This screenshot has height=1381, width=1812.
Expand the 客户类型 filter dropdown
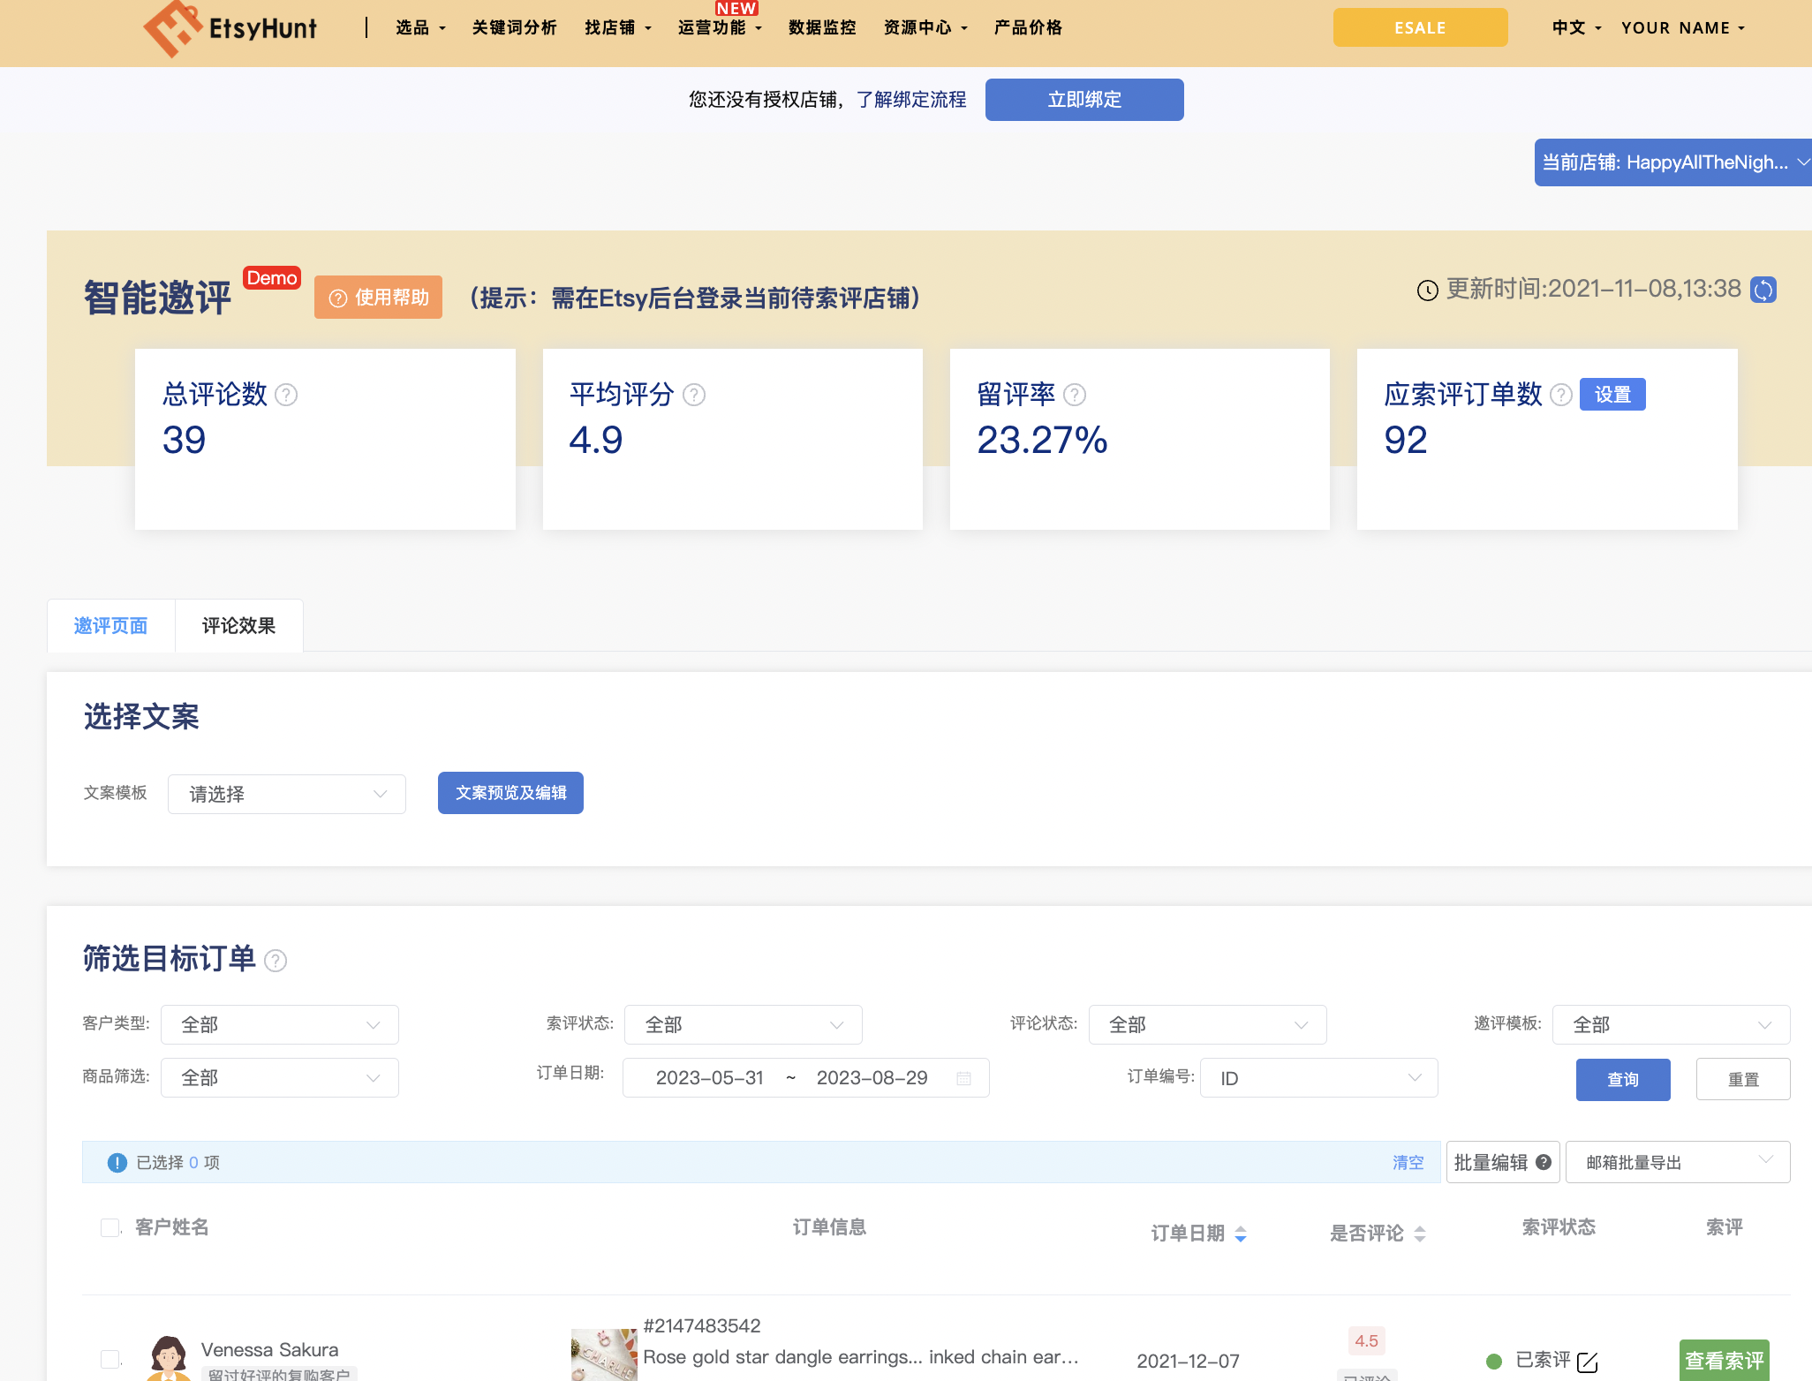click(x=280, y=1025)
